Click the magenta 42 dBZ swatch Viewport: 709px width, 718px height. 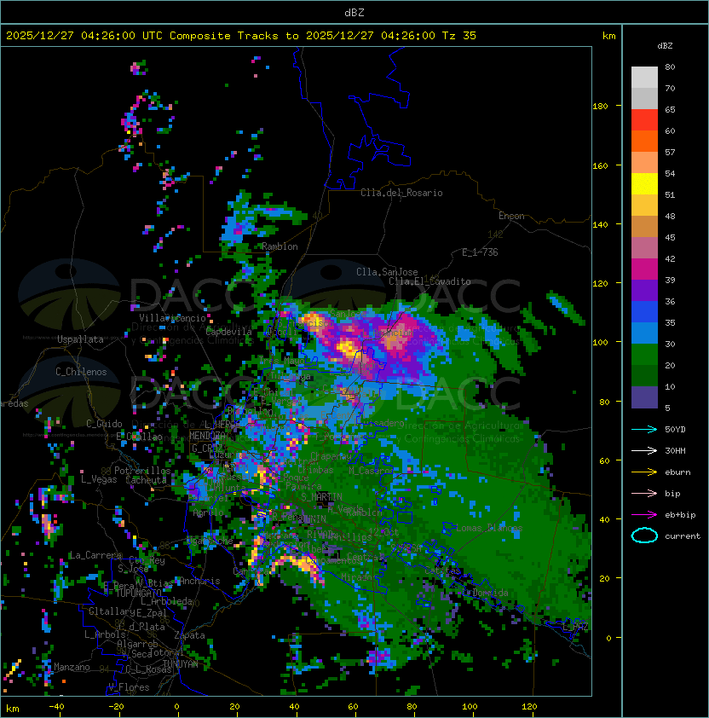pos(644,269)
